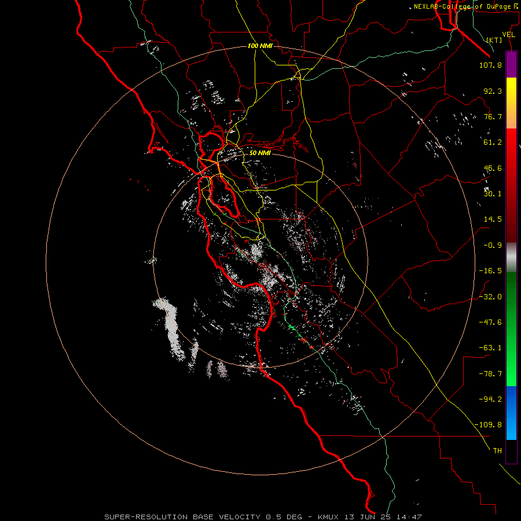The image size is (521, 521).
Task: Select the 14.5 legend value
Action: pyautogui.click(x=493, y=219)
